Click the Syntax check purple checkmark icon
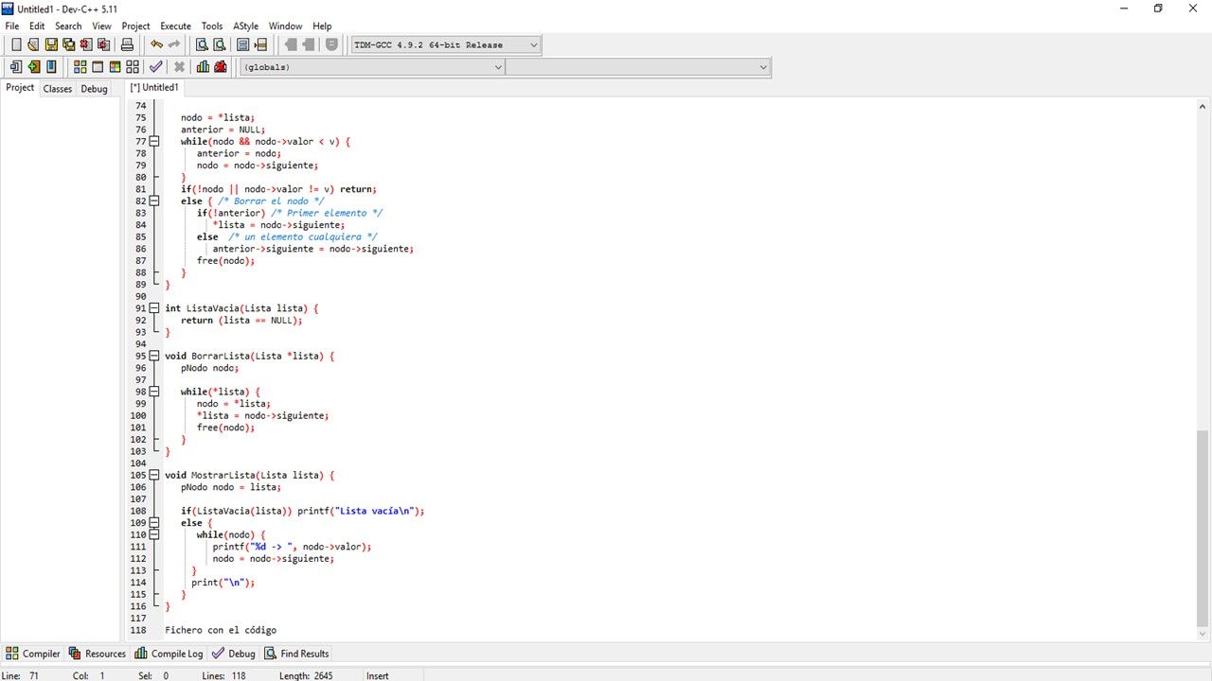This screenshot has height=681, width=1212. pos(155,67)
